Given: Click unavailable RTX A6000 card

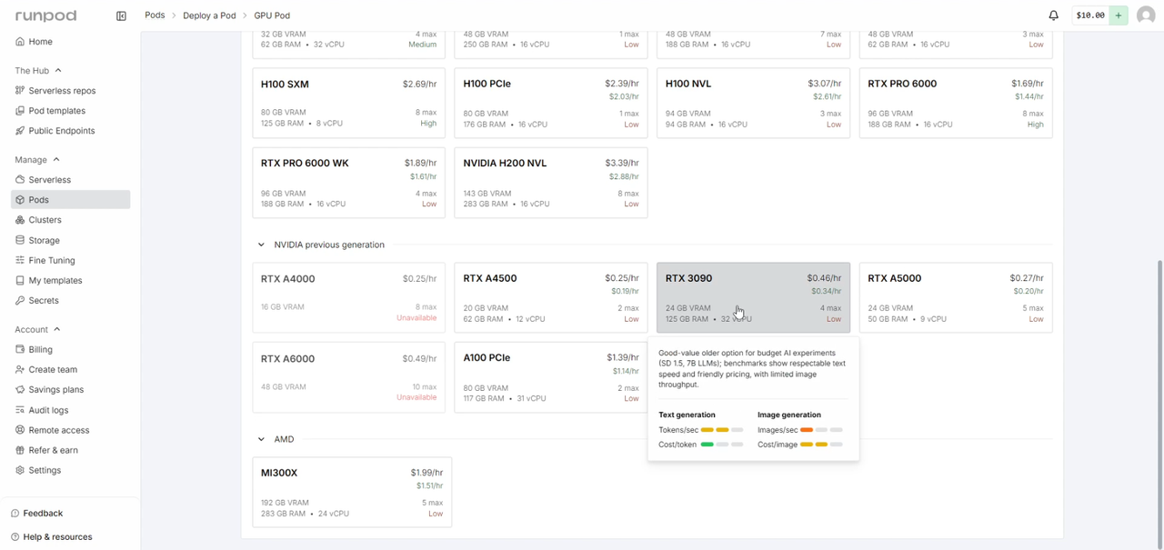Looking at the screenshot, I should [x=348, y=378].
